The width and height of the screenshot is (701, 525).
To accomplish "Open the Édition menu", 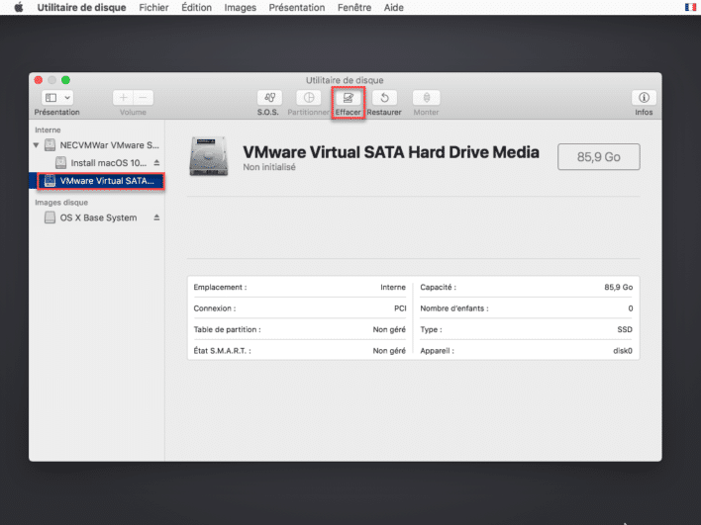I will 196,8.
